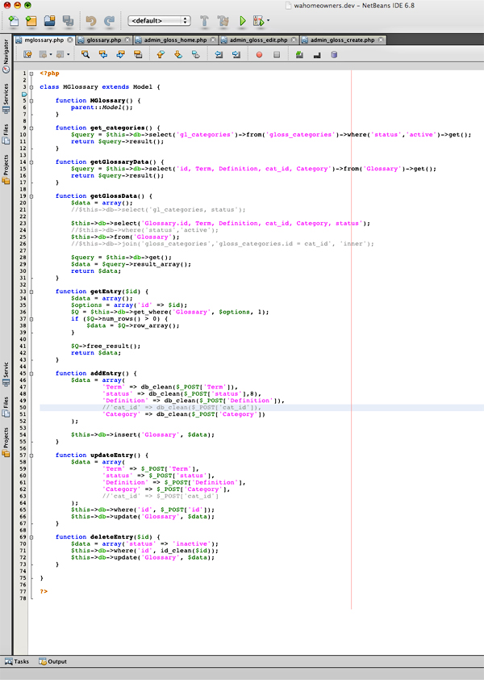Close the mglossary.php tab
This screenshot has height=680, width=484.
69,40
